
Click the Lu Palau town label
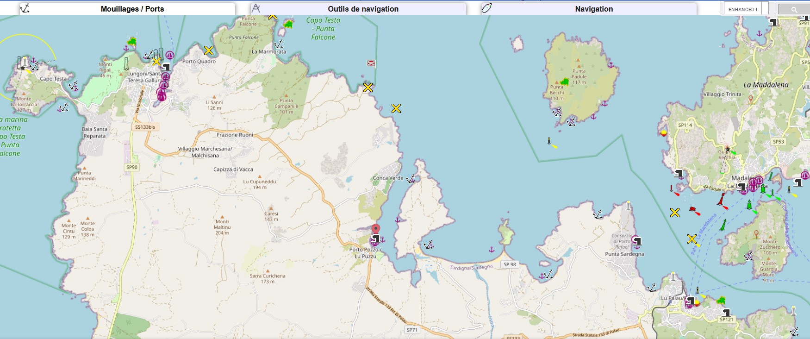click(x=670, y=298)
